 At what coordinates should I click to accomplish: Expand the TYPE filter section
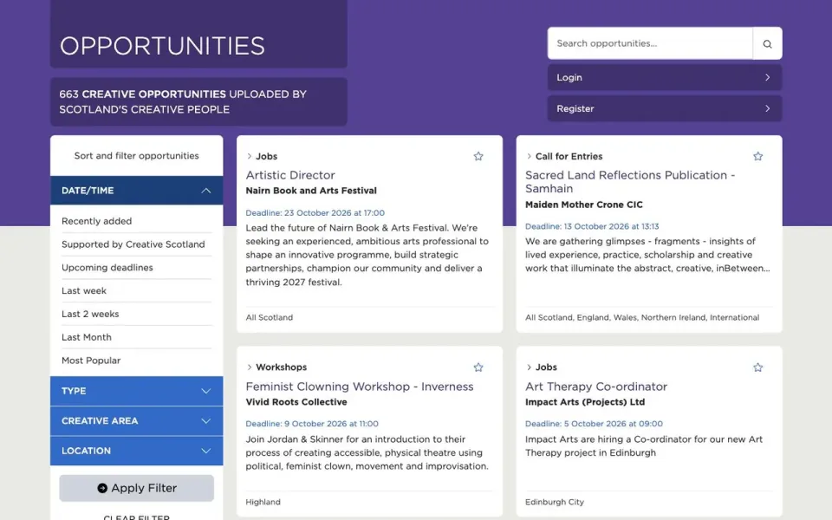[136, 391]
